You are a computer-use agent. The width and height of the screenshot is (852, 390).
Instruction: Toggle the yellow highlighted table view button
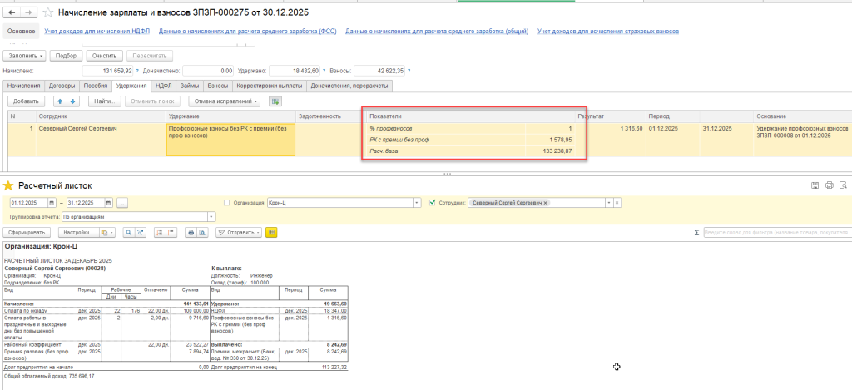coord(271,232)
